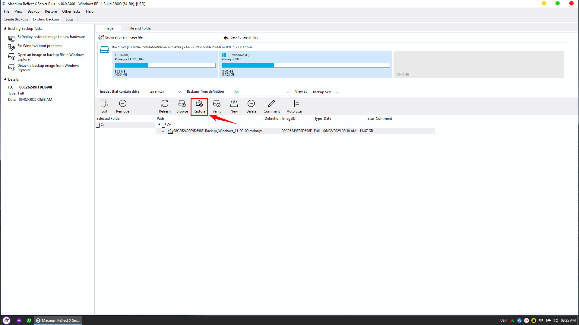Viewport: 579px width, 325px height.
Task: Click the Restore toolbar icon
Action: pos(199,104)
